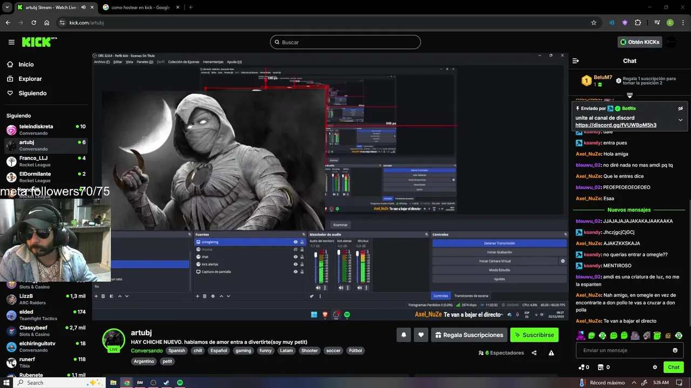
Task: Click the KICKs points balance icon
Action: coord(581,367)
